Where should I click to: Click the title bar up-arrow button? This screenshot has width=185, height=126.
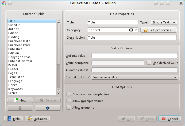coord(168,3)
